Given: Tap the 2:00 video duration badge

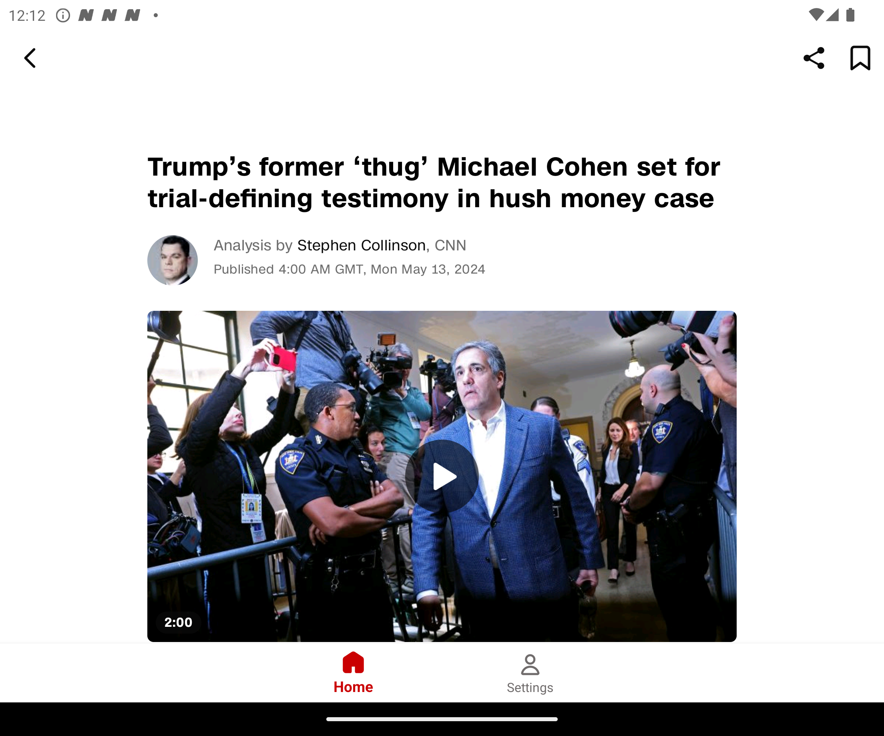Looking at the screenshot, I should coord(178,622).
